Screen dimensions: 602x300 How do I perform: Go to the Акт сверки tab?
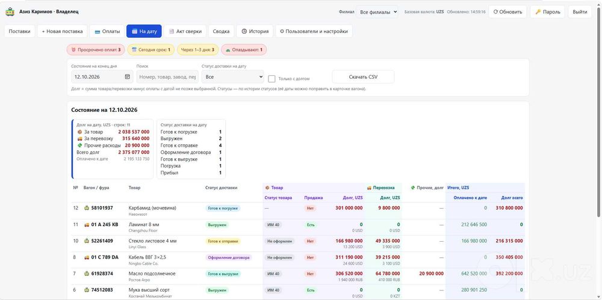tap(185, 31)
